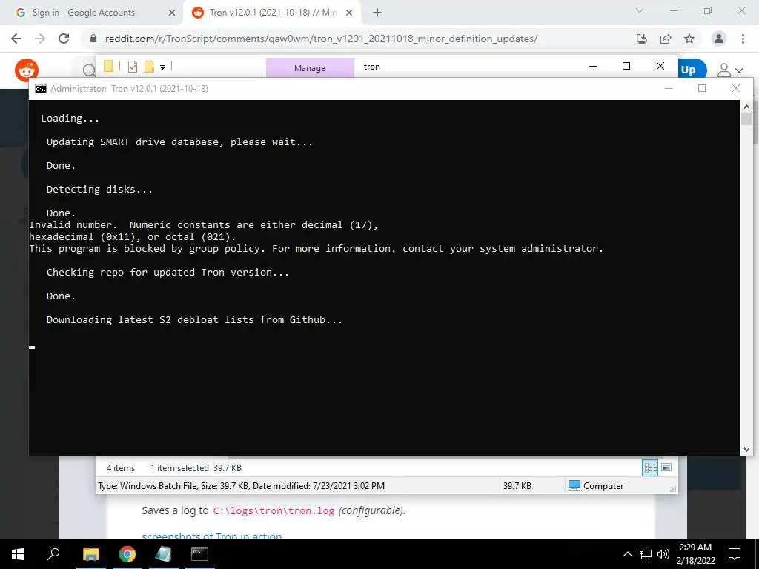The width and height of the screenshot is (759, 569).
Task: Go back in Chrome browser history
Action: [16, 39]
